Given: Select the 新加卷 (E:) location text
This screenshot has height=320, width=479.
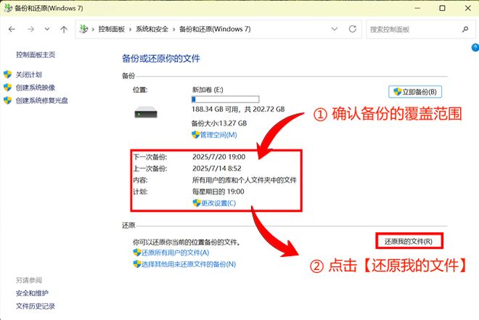Looking at the screenshot, I should (x=208, y=90).
